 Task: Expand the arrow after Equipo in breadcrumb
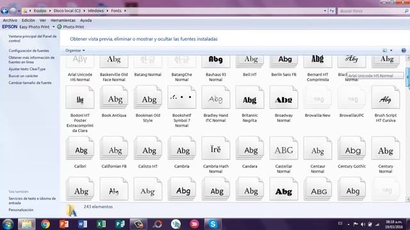[x=50, y=11]
